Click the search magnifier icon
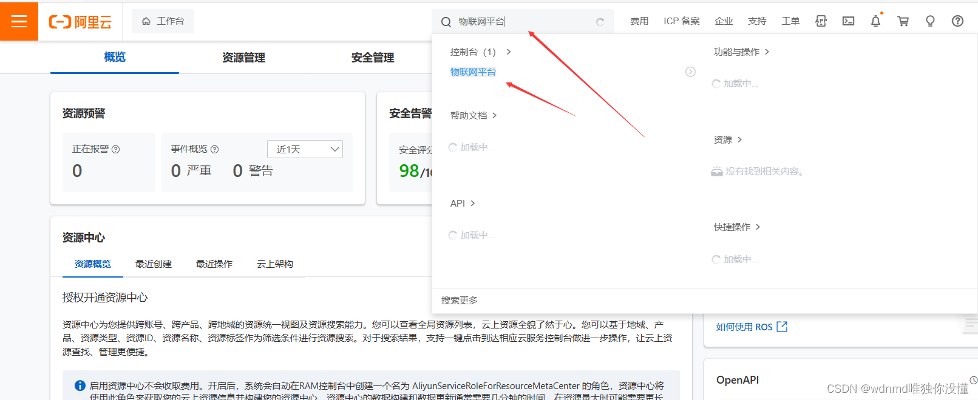The image size is (978, 400). click(x=446, y=22)
